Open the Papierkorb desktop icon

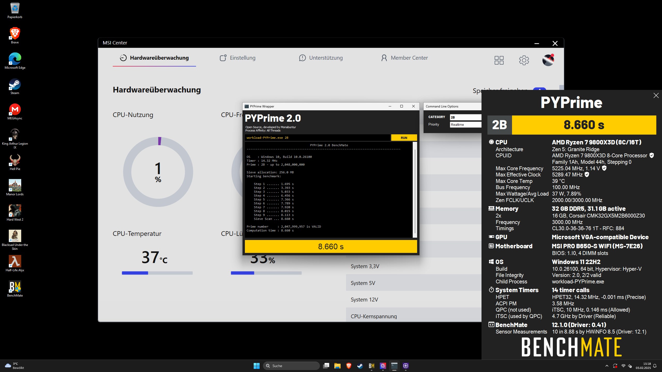coord(15,11)
